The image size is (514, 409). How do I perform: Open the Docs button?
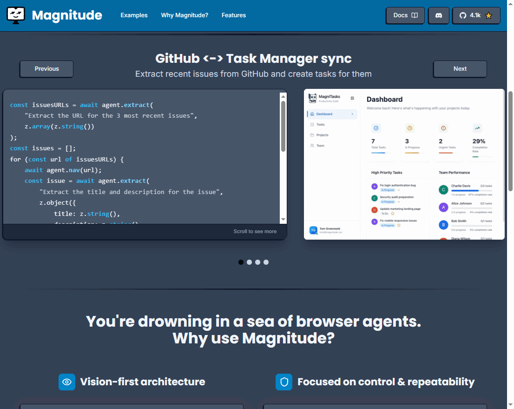(x=405, y=15)
